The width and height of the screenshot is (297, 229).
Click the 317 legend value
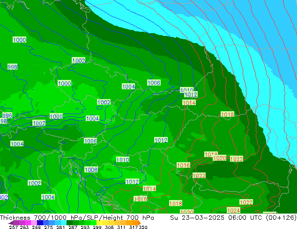[x=134, y=227]
